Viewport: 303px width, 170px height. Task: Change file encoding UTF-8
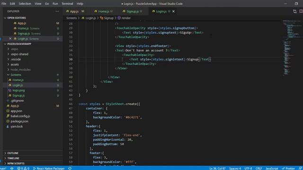point(248,169)
